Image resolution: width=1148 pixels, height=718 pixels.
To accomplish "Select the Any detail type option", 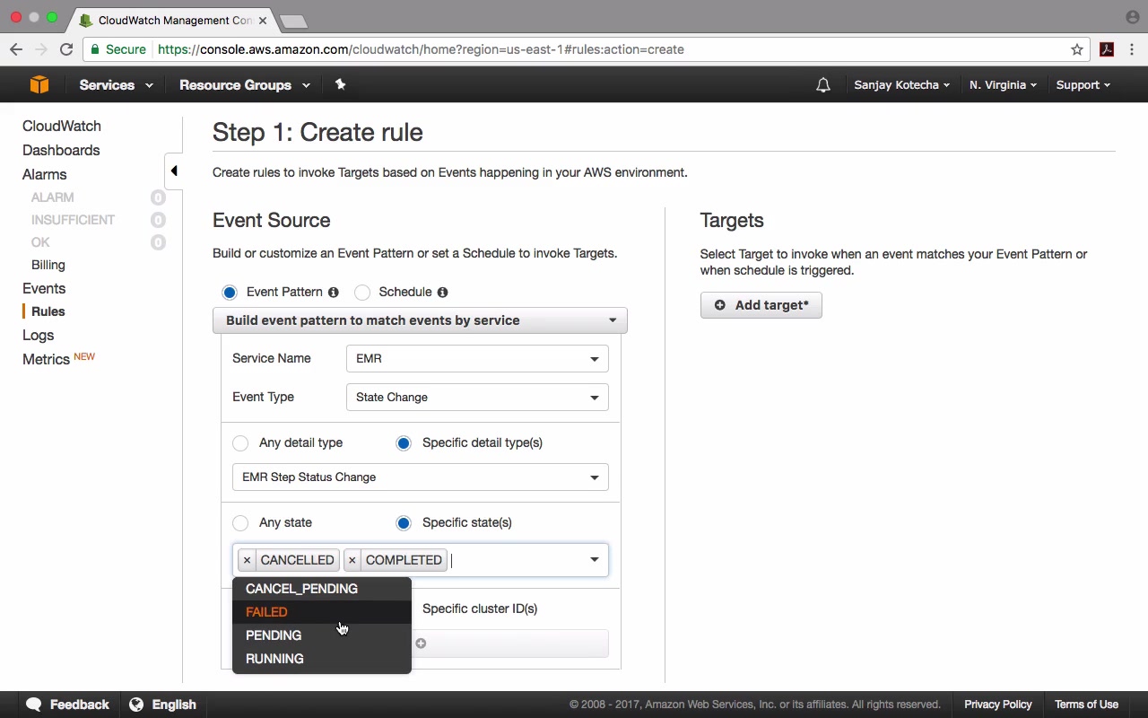I will [x=240, y=443].
